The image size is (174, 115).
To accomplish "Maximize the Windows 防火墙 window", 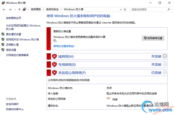I will pos(160,3).
